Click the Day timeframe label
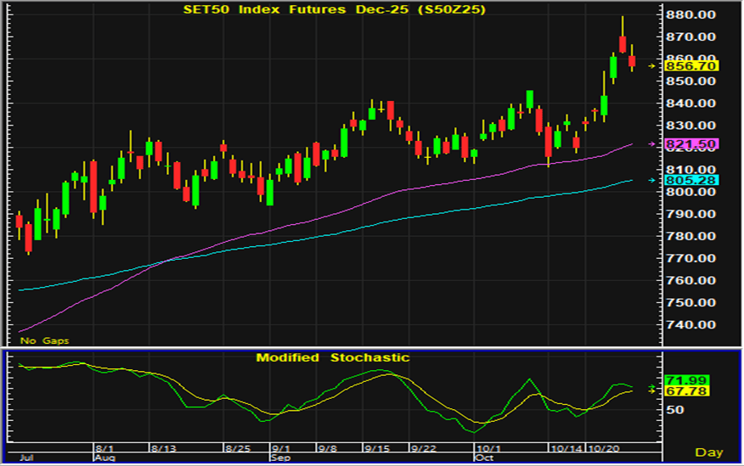744x466 pixels. pyautogui.click(x=708, y=452)
